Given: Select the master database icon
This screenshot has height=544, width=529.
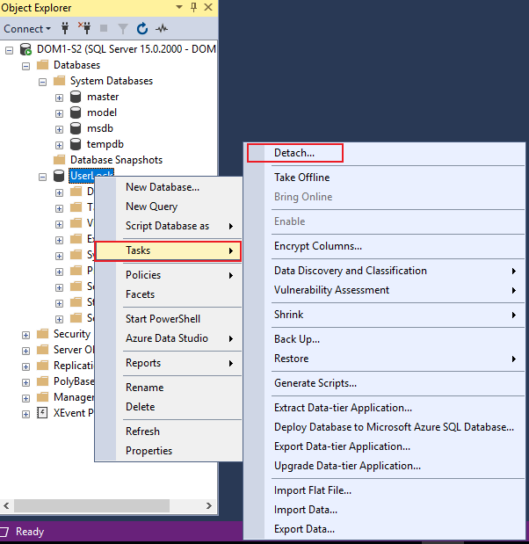Looking at the screenshot, I should tap(76, 97).
